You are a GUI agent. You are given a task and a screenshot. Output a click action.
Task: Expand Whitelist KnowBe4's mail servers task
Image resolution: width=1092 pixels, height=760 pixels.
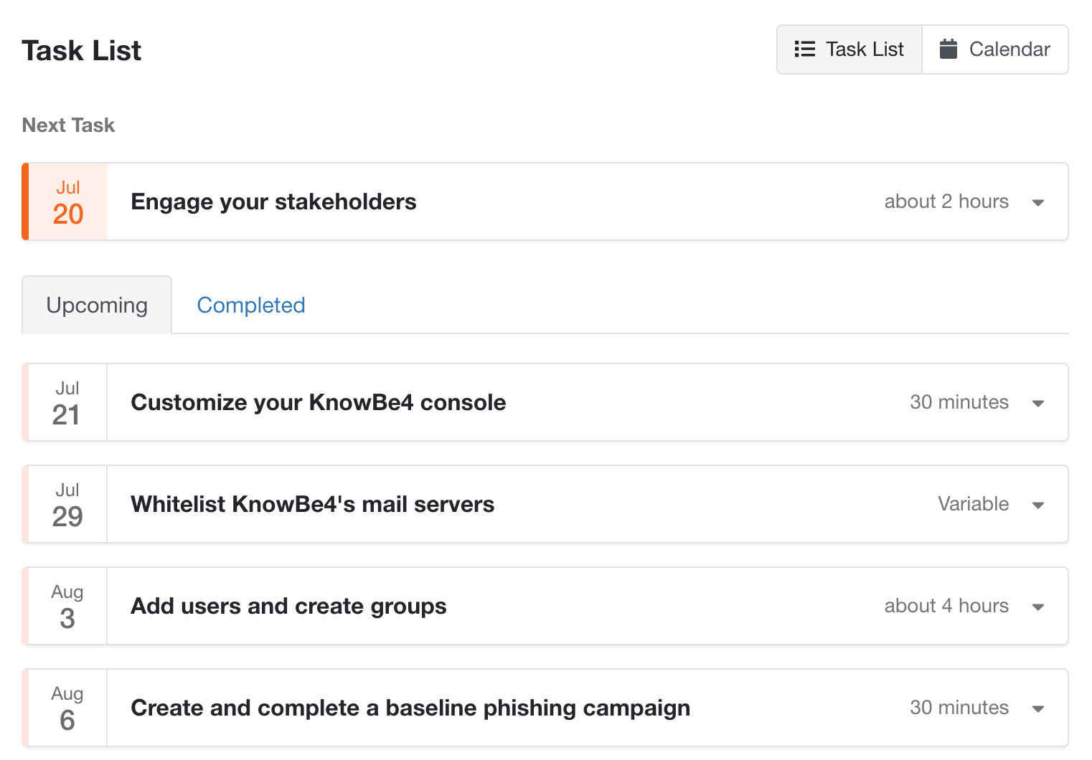[x=1037, y=505]
